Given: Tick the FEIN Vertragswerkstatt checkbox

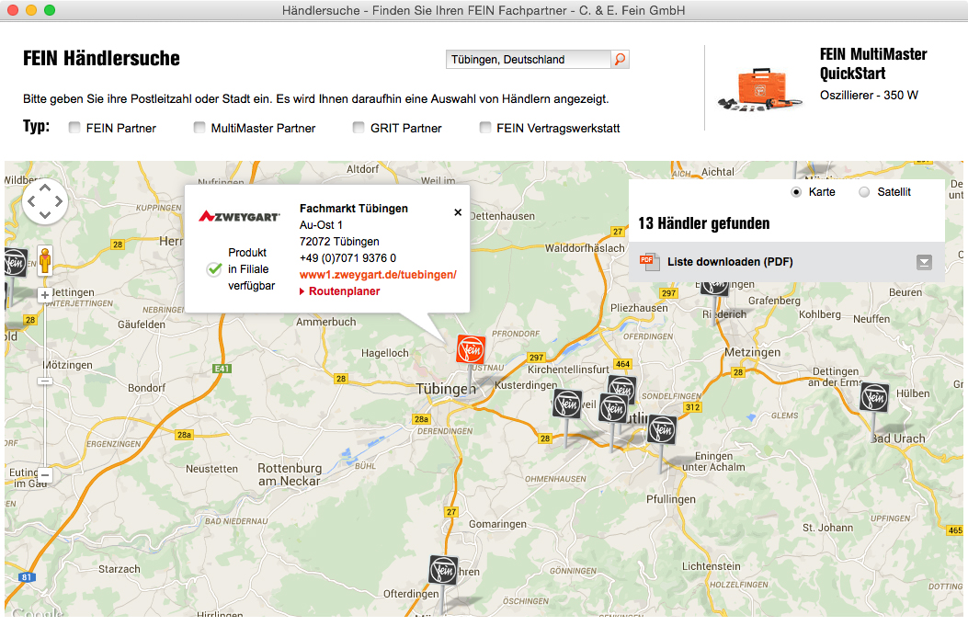Looking at the screenshot, I should 486,127.
